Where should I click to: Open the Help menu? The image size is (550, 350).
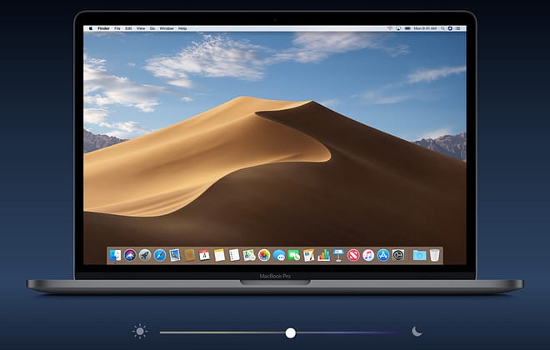click(x=182, y=28)
